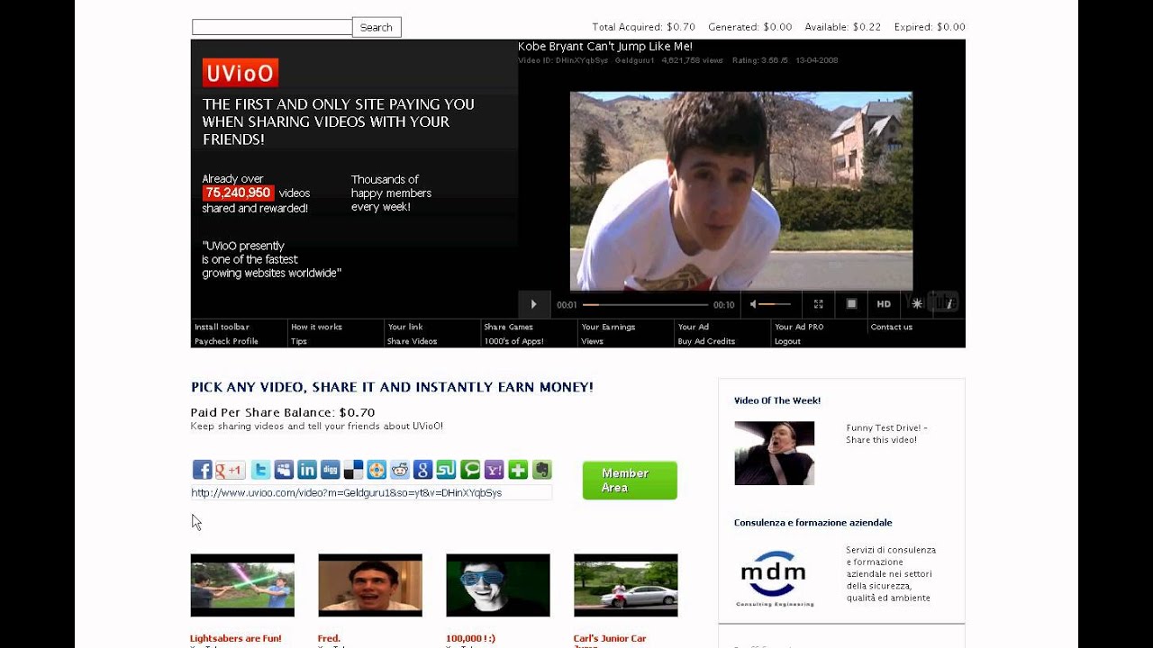Click the blue Google bookmark icon

click(423, 470)
